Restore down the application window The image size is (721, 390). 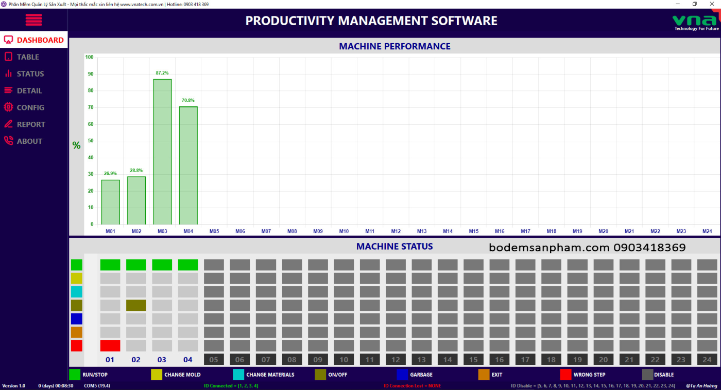point(694,4)
